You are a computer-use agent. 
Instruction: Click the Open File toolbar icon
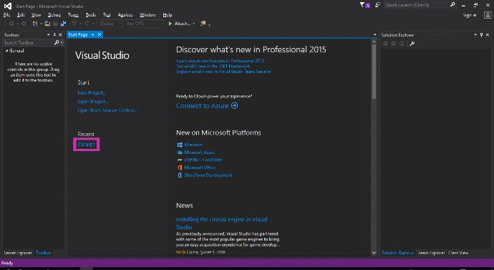[x=47, y=24]
